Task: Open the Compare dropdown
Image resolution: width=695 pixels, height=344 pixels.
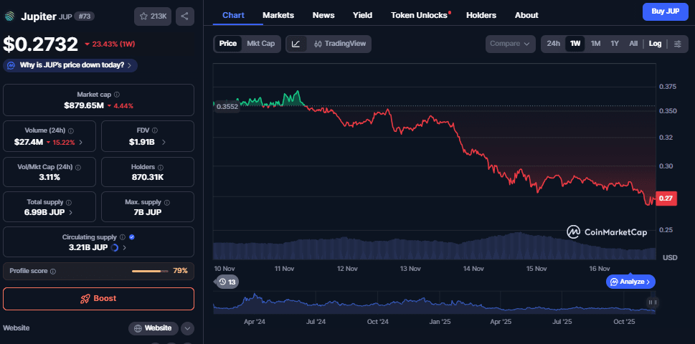Action: click(x=510, y=44)
